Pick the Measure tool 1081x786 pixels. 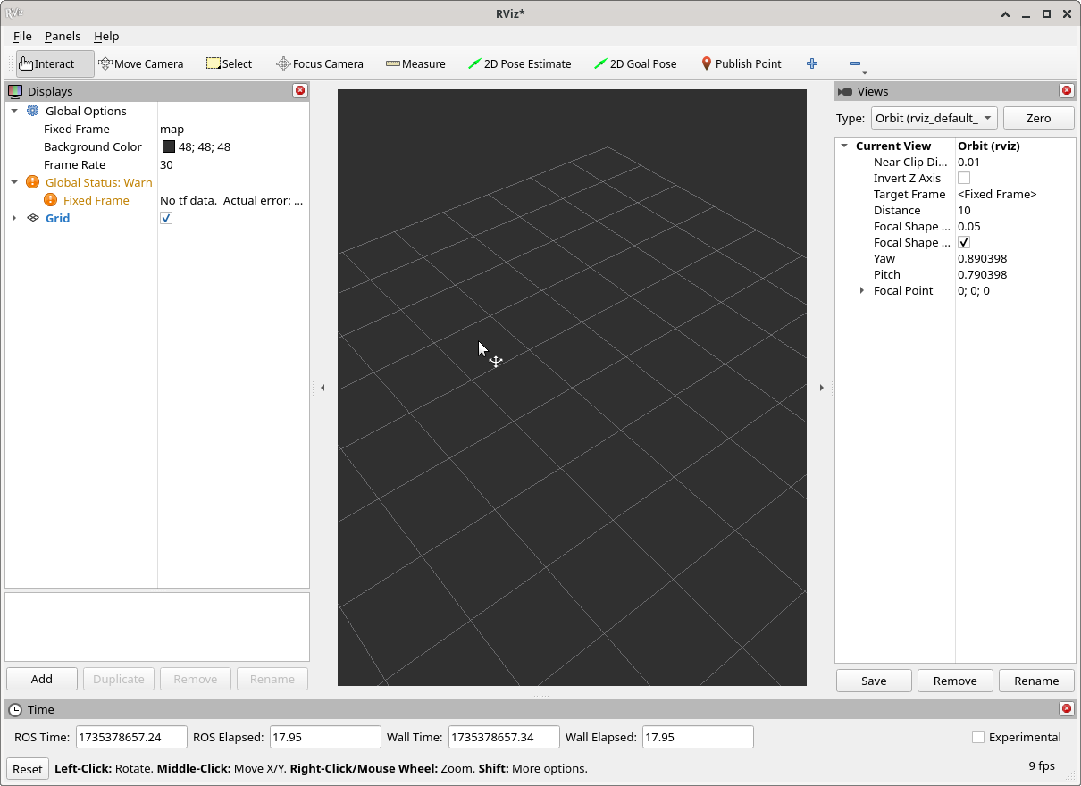pyautogui.click(x=415, y=63)
